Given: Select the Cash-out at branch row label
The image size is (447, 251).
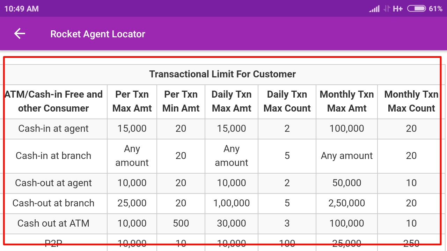Looking at the screenshot, I should (53, 203).
